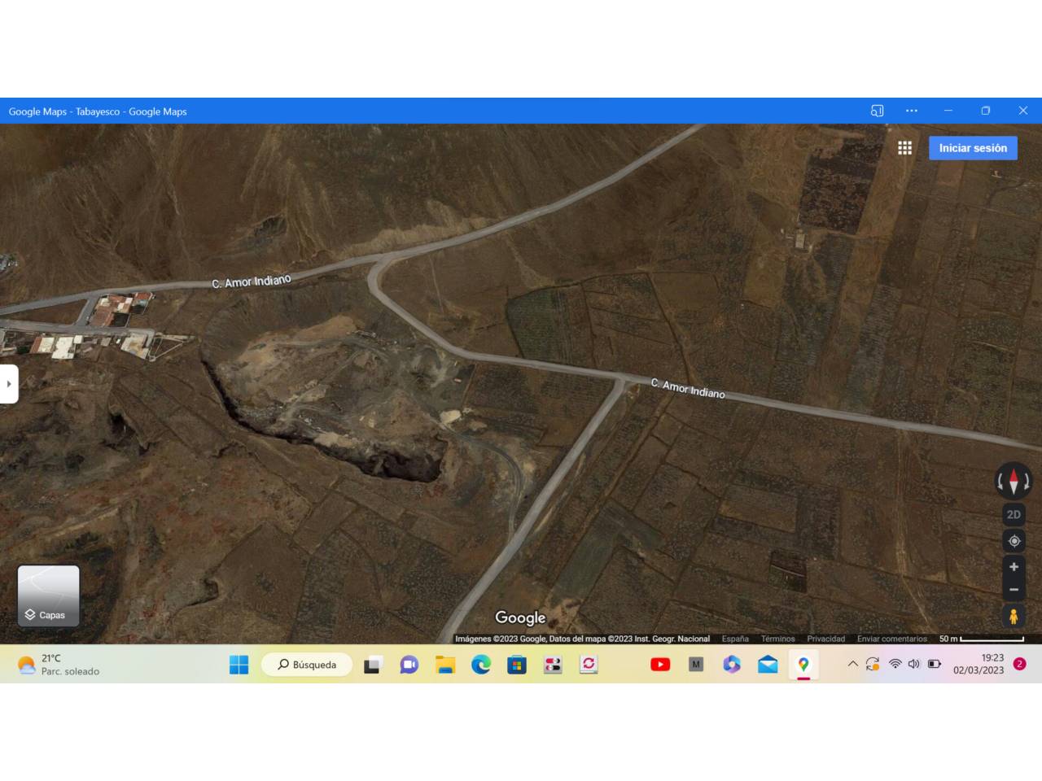Screen dimensions: 1042x781
Task: Click the compass to reset north
Action: pos(1014,482)
